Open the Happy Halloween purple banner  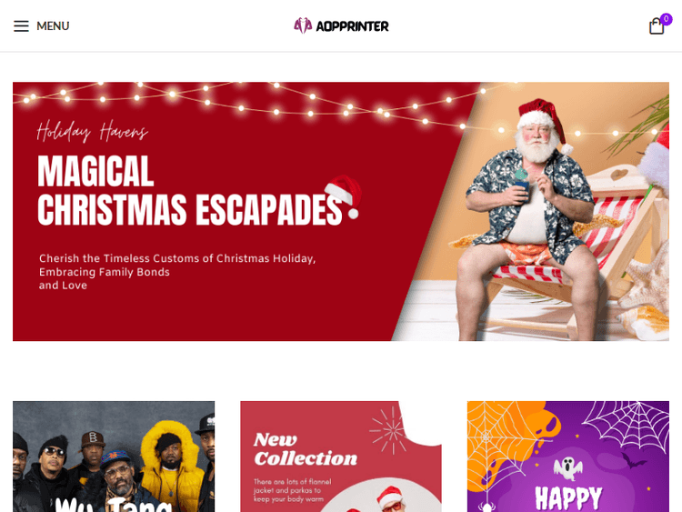click(568, 457)
